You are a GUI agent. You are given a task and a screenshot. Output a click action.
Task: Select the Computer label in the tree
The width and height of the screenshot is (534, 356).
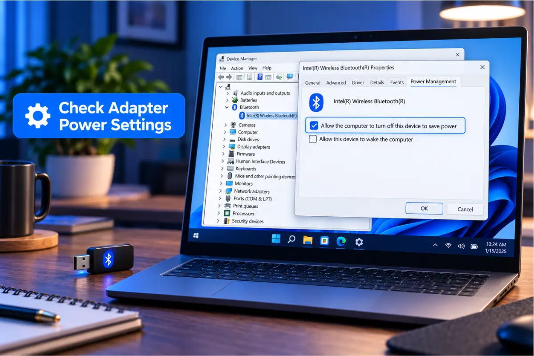[248, 132]
